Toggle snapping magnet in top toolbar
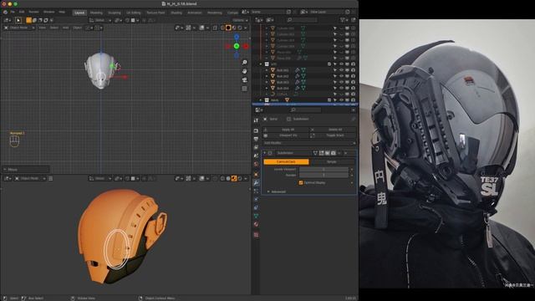535x301 pixels. click(127, 20)
